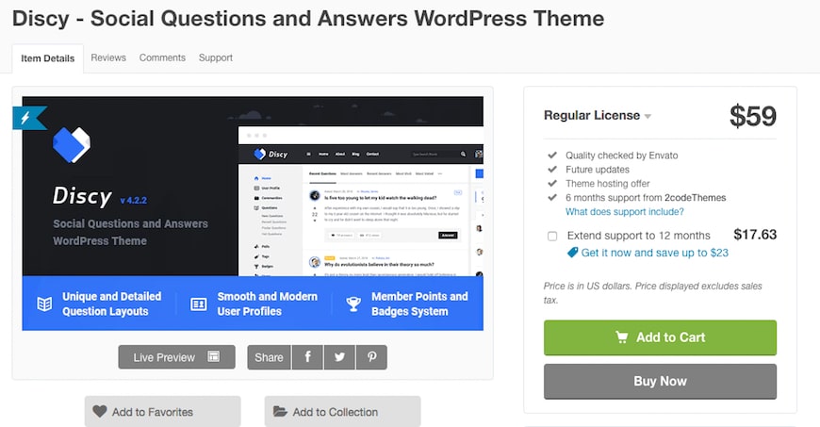Click the 'Future updates' text

coord(598,170)
